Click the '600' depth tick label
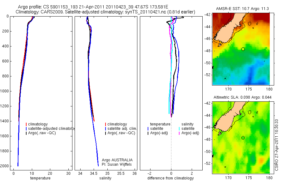Image resolution: width=281 pixels, height=181 pixels. pos(6,61)
